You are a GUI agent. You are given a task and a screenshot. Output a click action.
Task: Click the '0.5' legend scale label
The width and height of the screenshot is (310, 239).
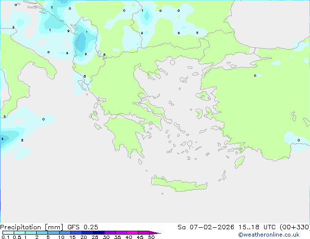(x=17, y=237)
